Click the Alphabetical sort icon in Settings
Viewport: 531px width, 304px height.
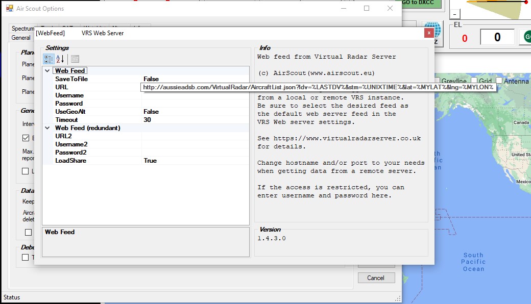pos(60,59)
